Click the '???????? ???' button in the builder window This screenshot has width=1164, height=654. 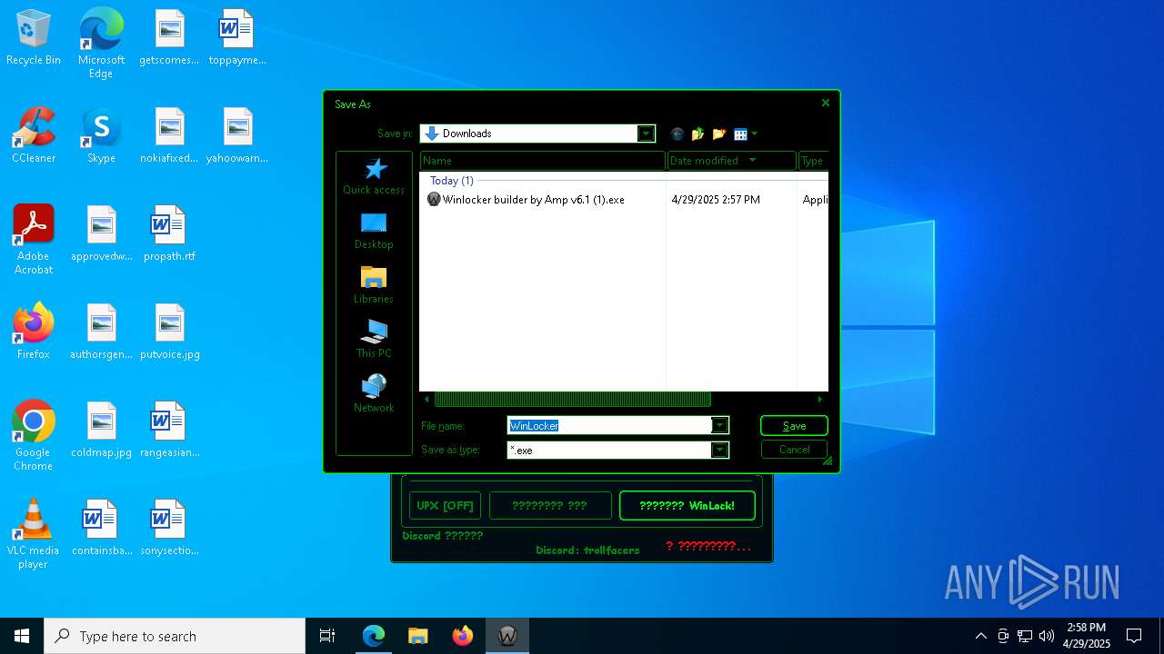[x=550, y=506]
